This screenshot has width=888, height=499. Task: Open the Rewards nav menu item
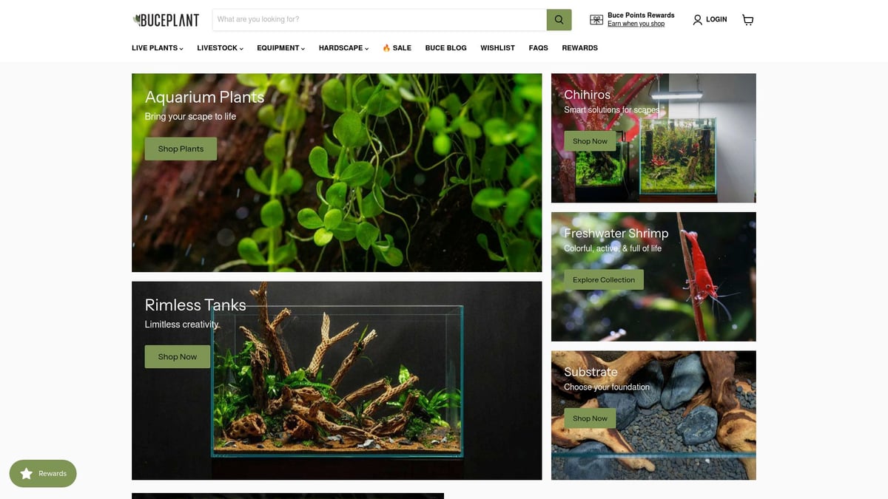pyautogui.click(x=579, y=48)
